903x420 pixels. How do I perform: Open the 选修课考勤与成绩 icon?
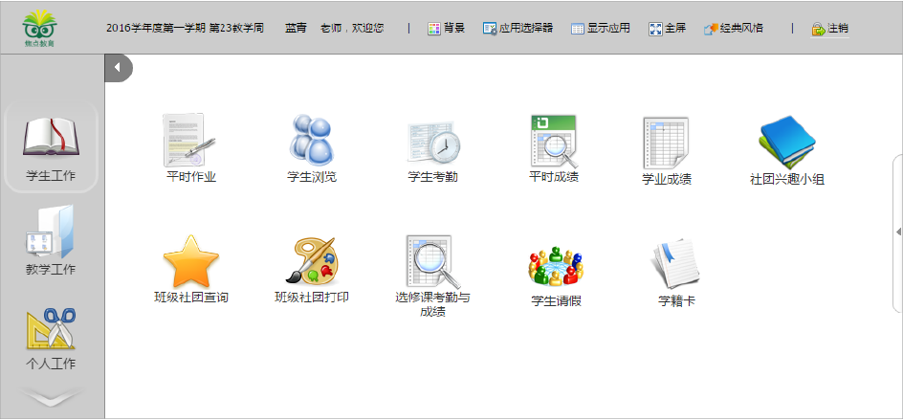pyautogui.click(x=432, y=262)
